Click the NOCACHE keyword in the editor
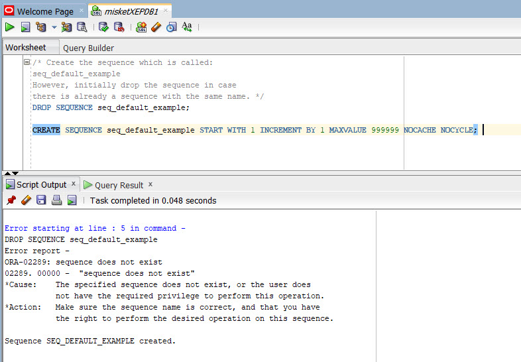 tap(420, 130)
